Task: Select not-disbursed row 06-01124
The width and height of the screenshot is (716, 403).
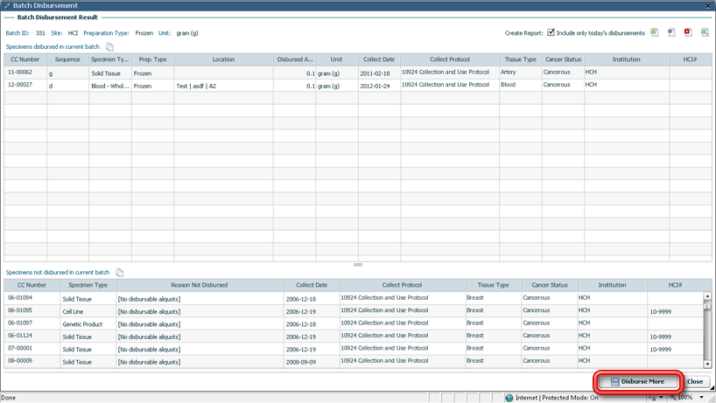Action: 354,336
